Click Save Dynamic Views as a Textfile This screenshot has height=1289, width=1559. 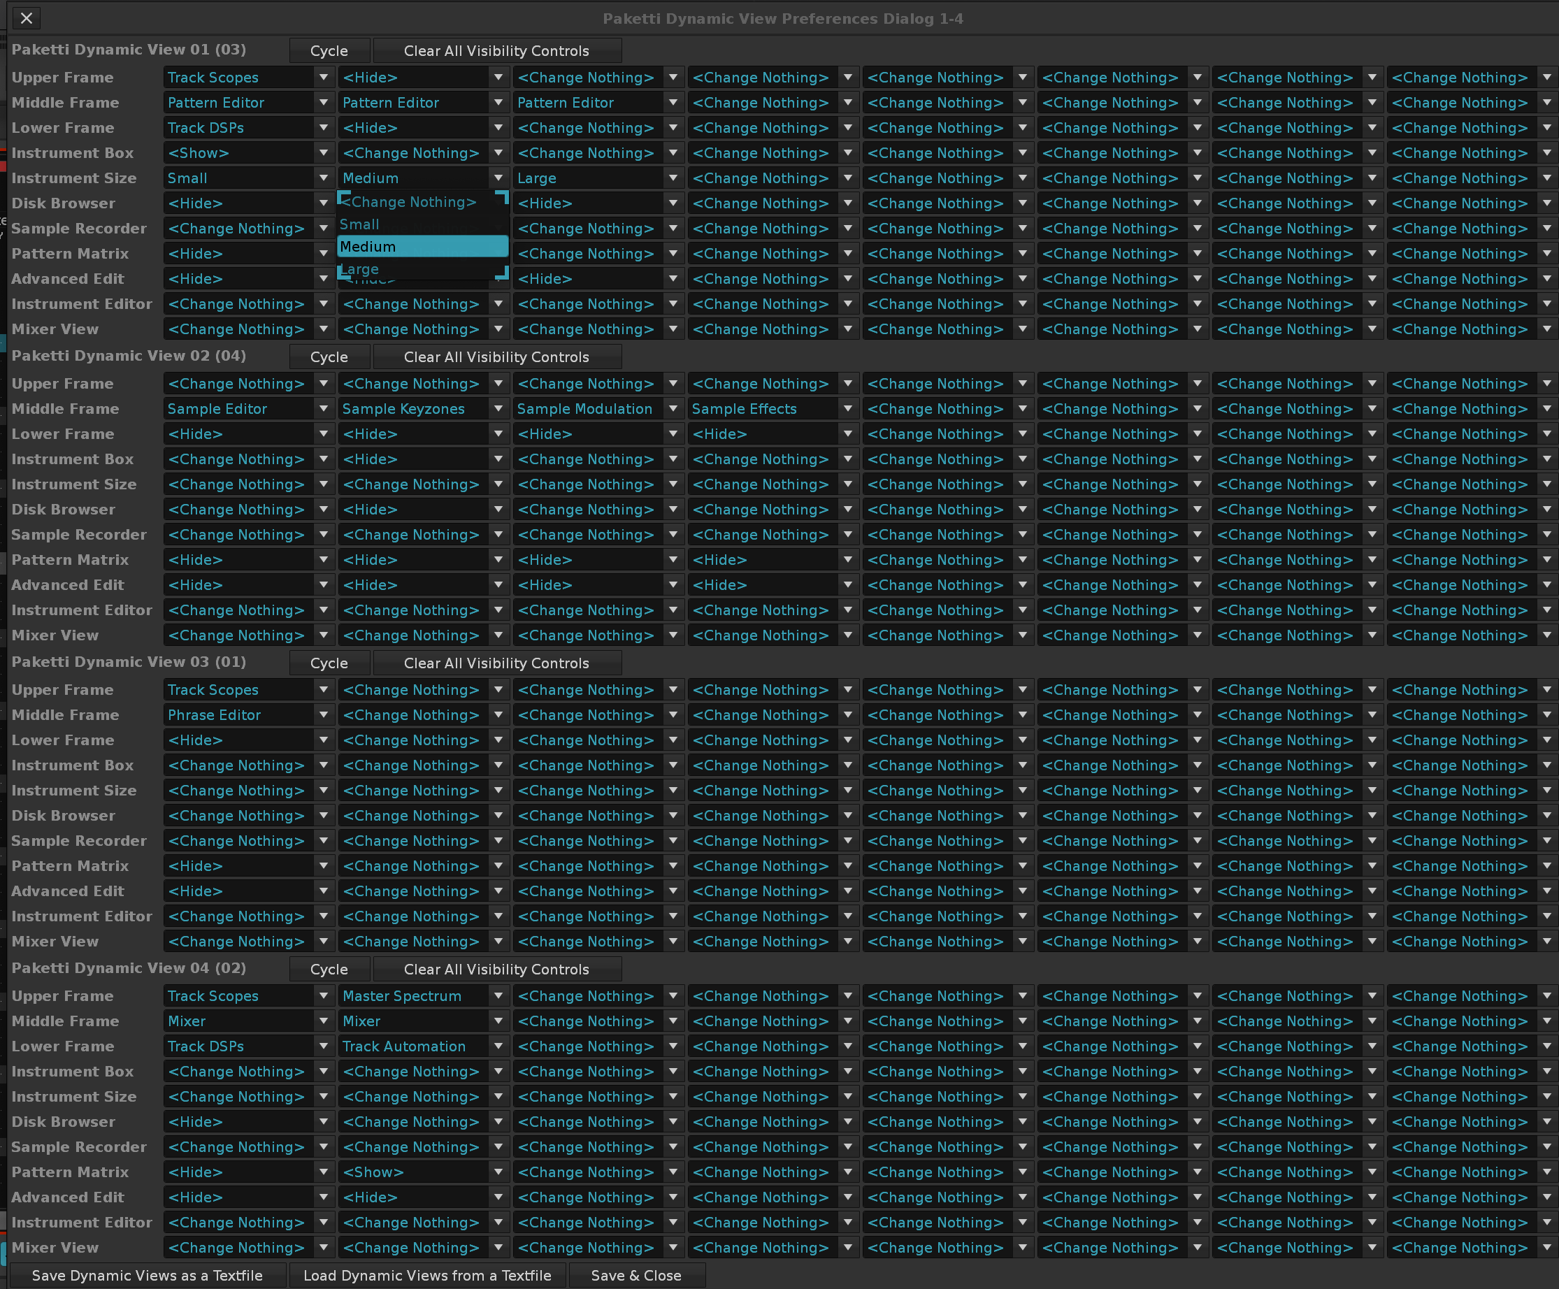pos(147,1276)
